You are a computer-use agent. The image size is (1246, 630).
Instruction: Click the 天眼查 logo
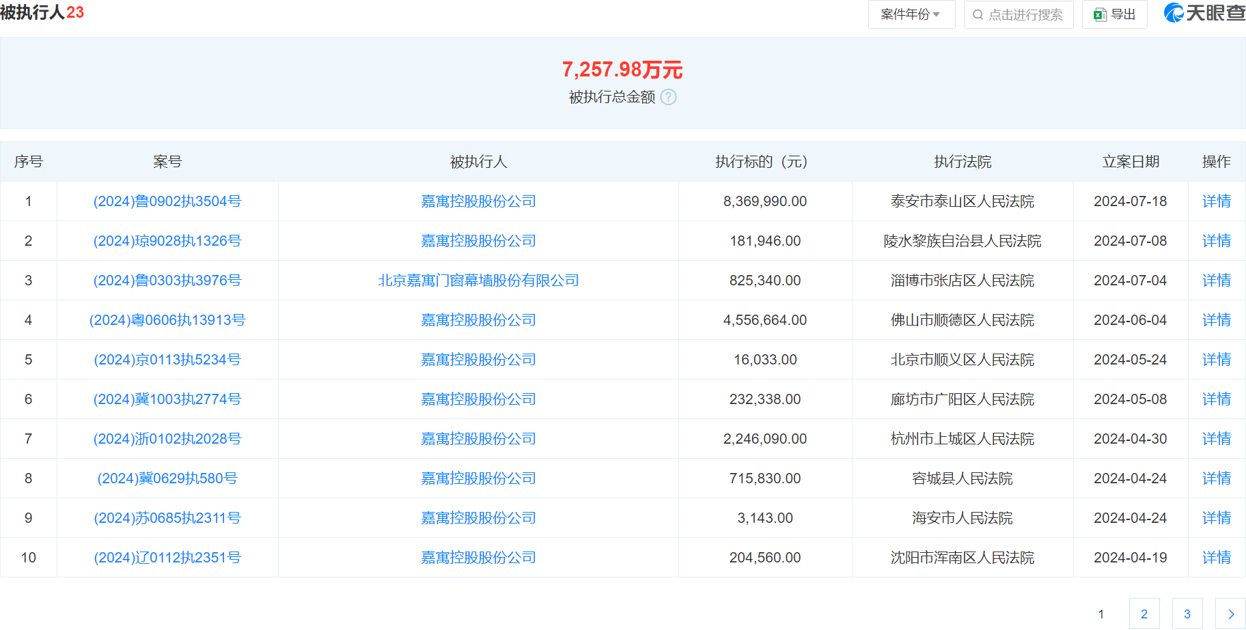coord(1205,13)
